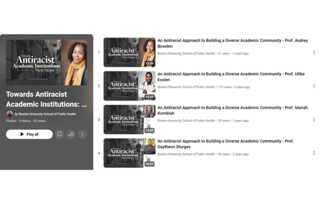Image resolution: width=322 pixels, height=204 pixels.
Task: Click the second video thumbnail, 10:05 long
Action: click(129, 86)
